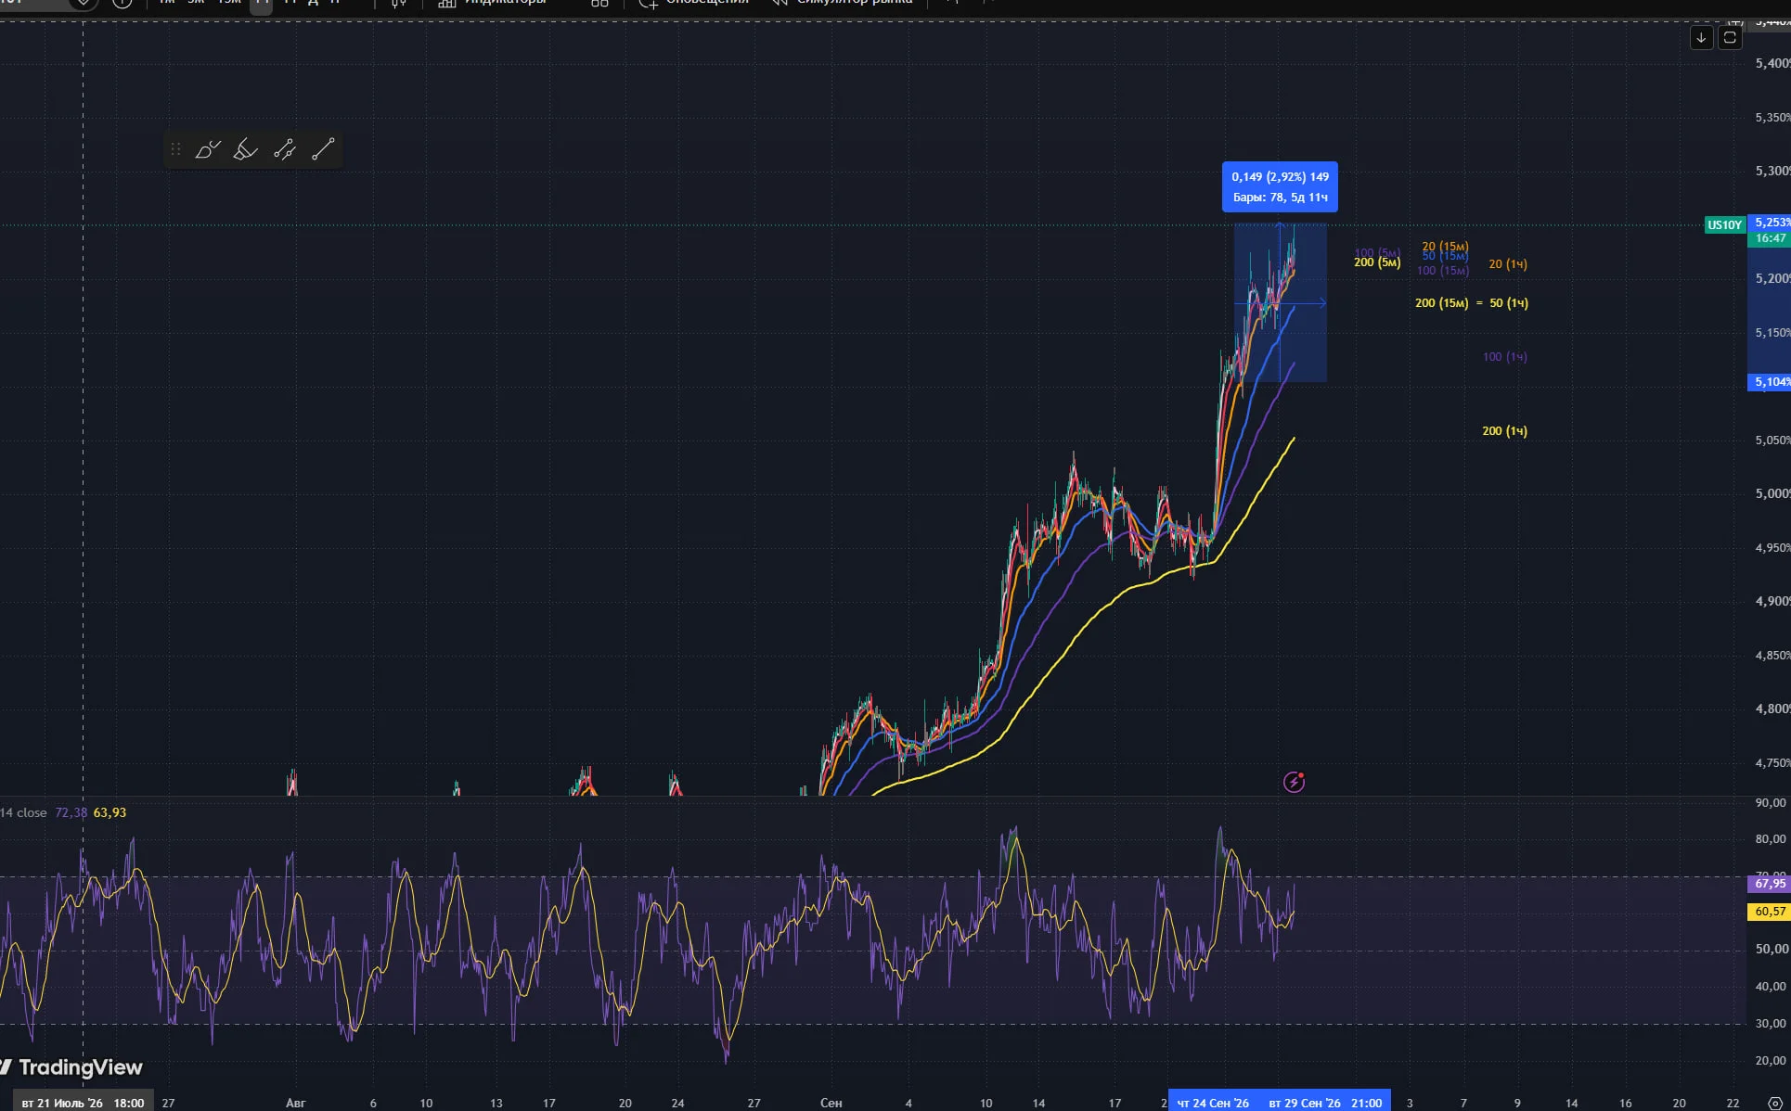Click the TradingView logo

72,1067
